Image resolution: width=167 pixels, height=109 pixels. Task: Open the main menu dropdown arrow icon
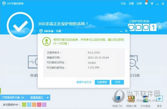pos(152,4)
